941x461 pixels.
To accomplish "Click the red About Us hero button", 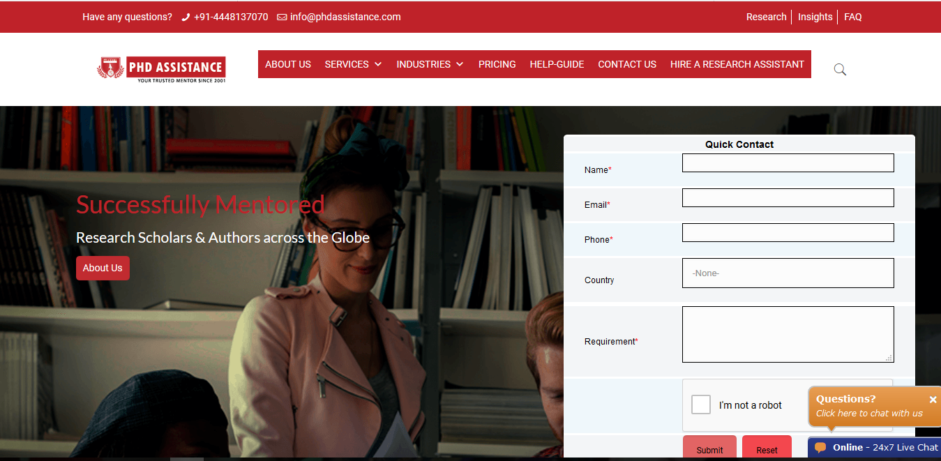I will pyautogui.click(x=103, y=268).
